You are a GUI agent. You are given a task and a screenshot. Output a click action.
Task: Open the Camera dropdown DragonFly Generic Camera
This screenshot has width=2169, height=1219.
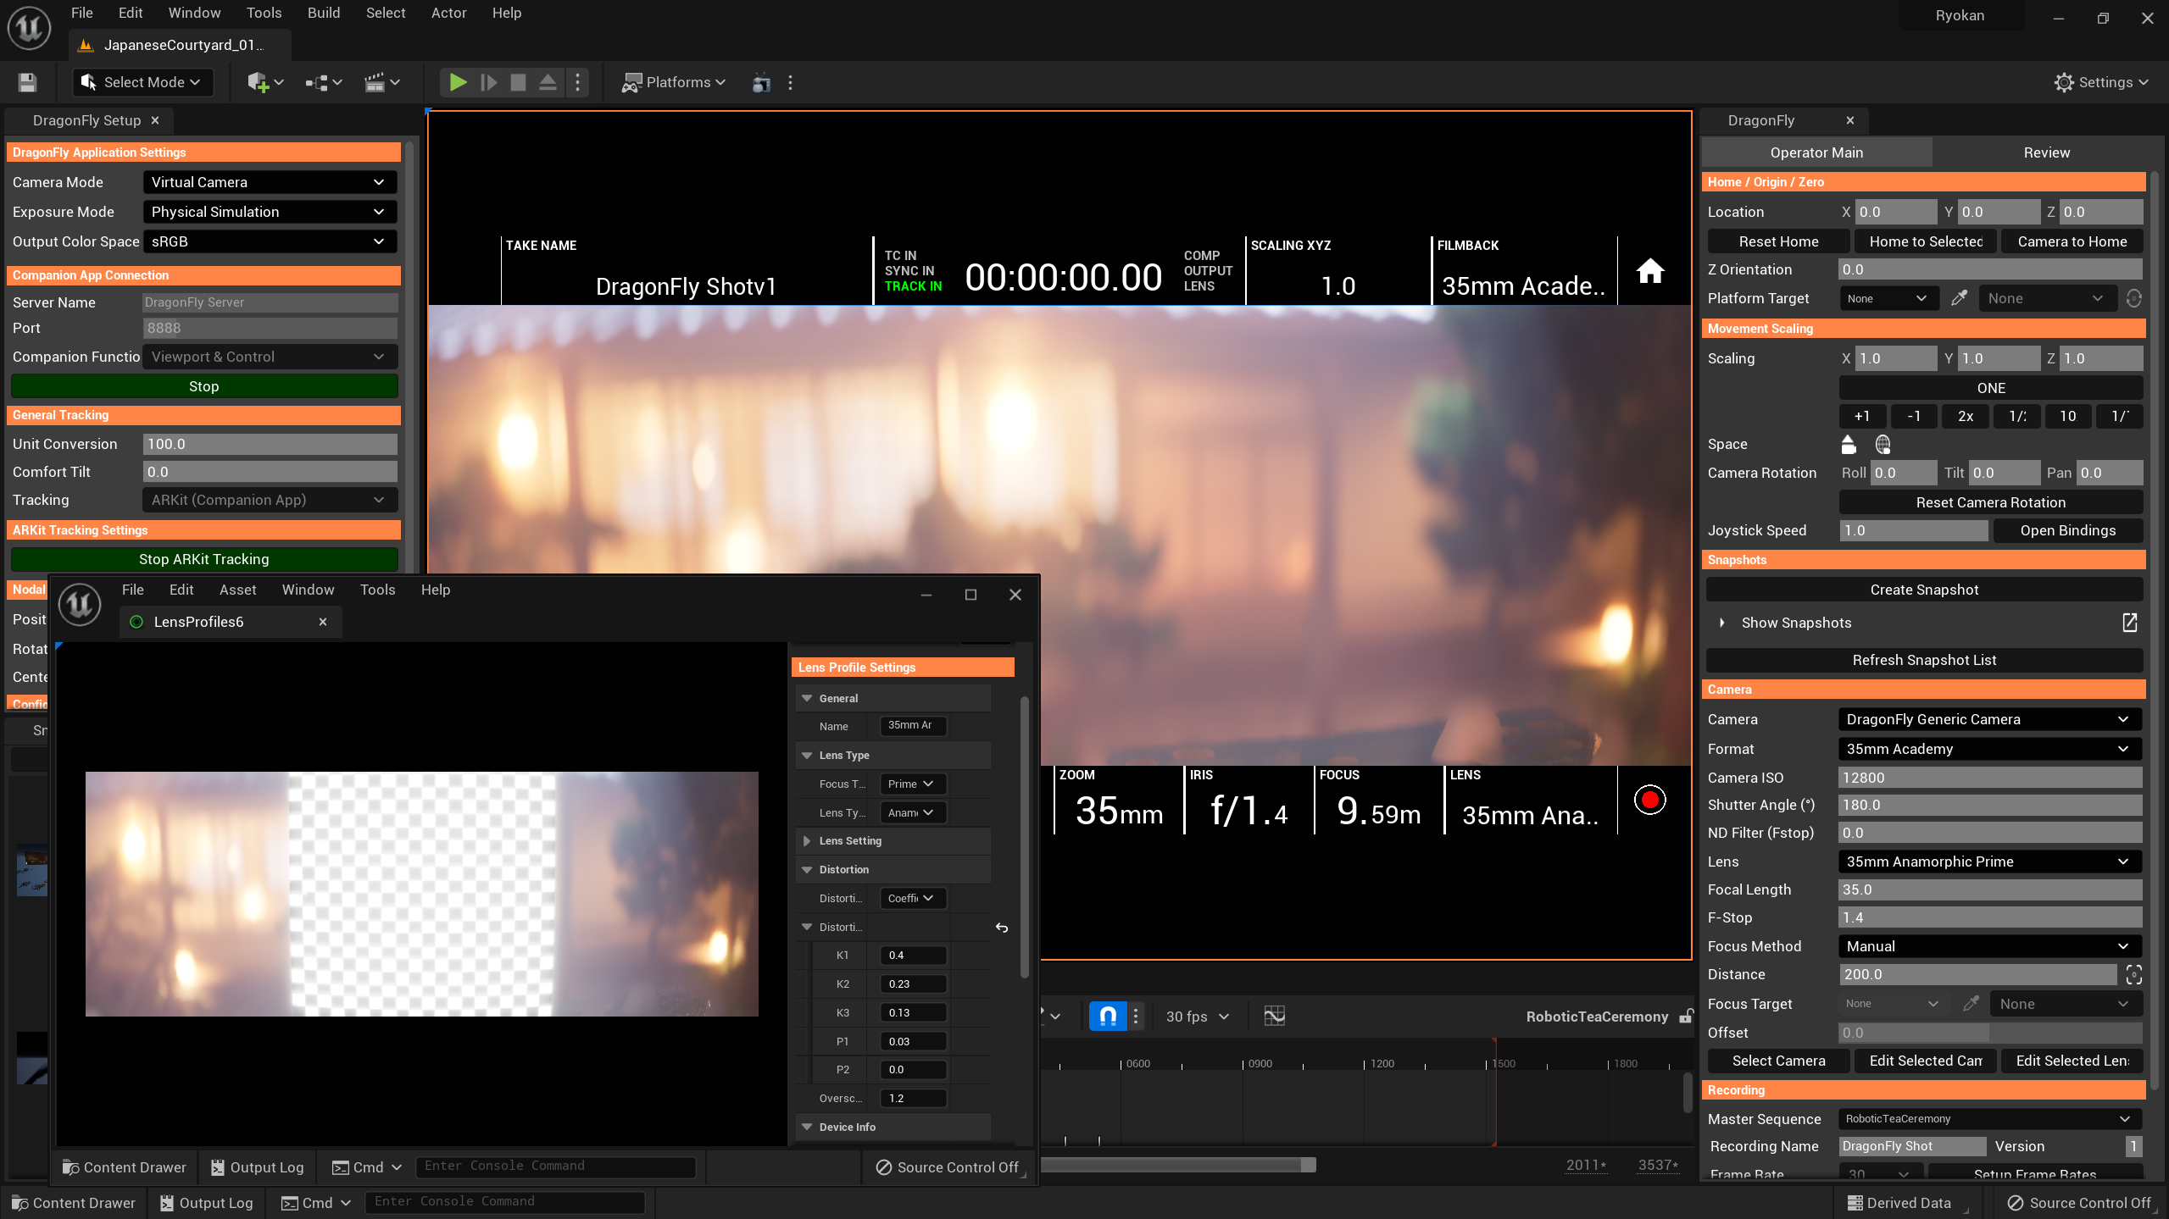pos(1990,719)
